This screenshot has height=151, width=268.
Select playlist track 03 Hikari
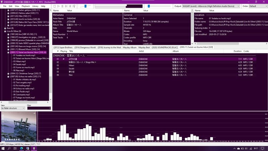coord(154,65)
